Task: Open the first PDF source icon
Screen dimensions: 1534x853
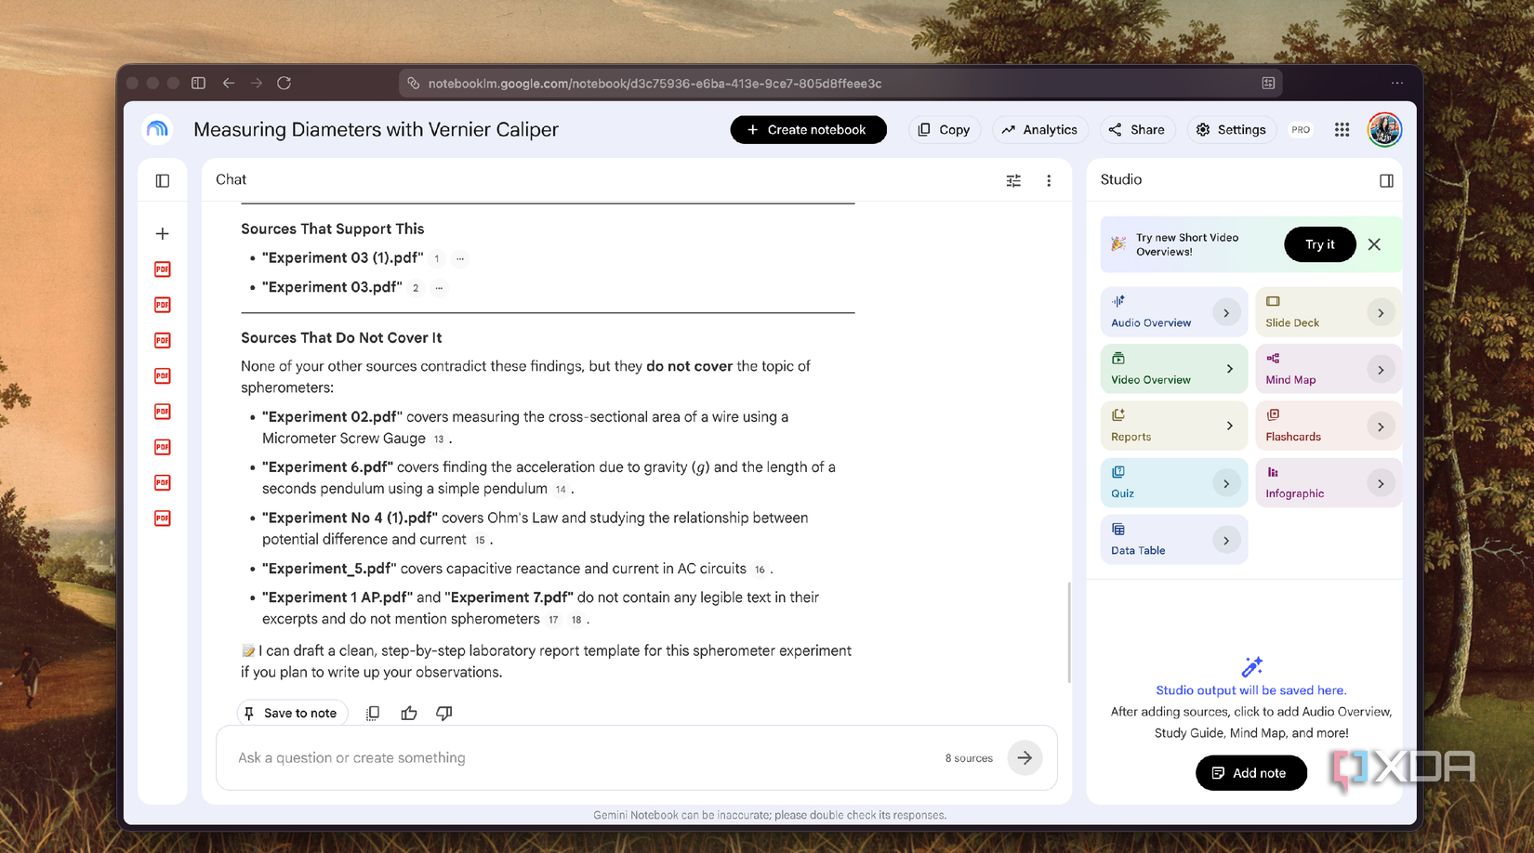Action: tap(163, 269)
